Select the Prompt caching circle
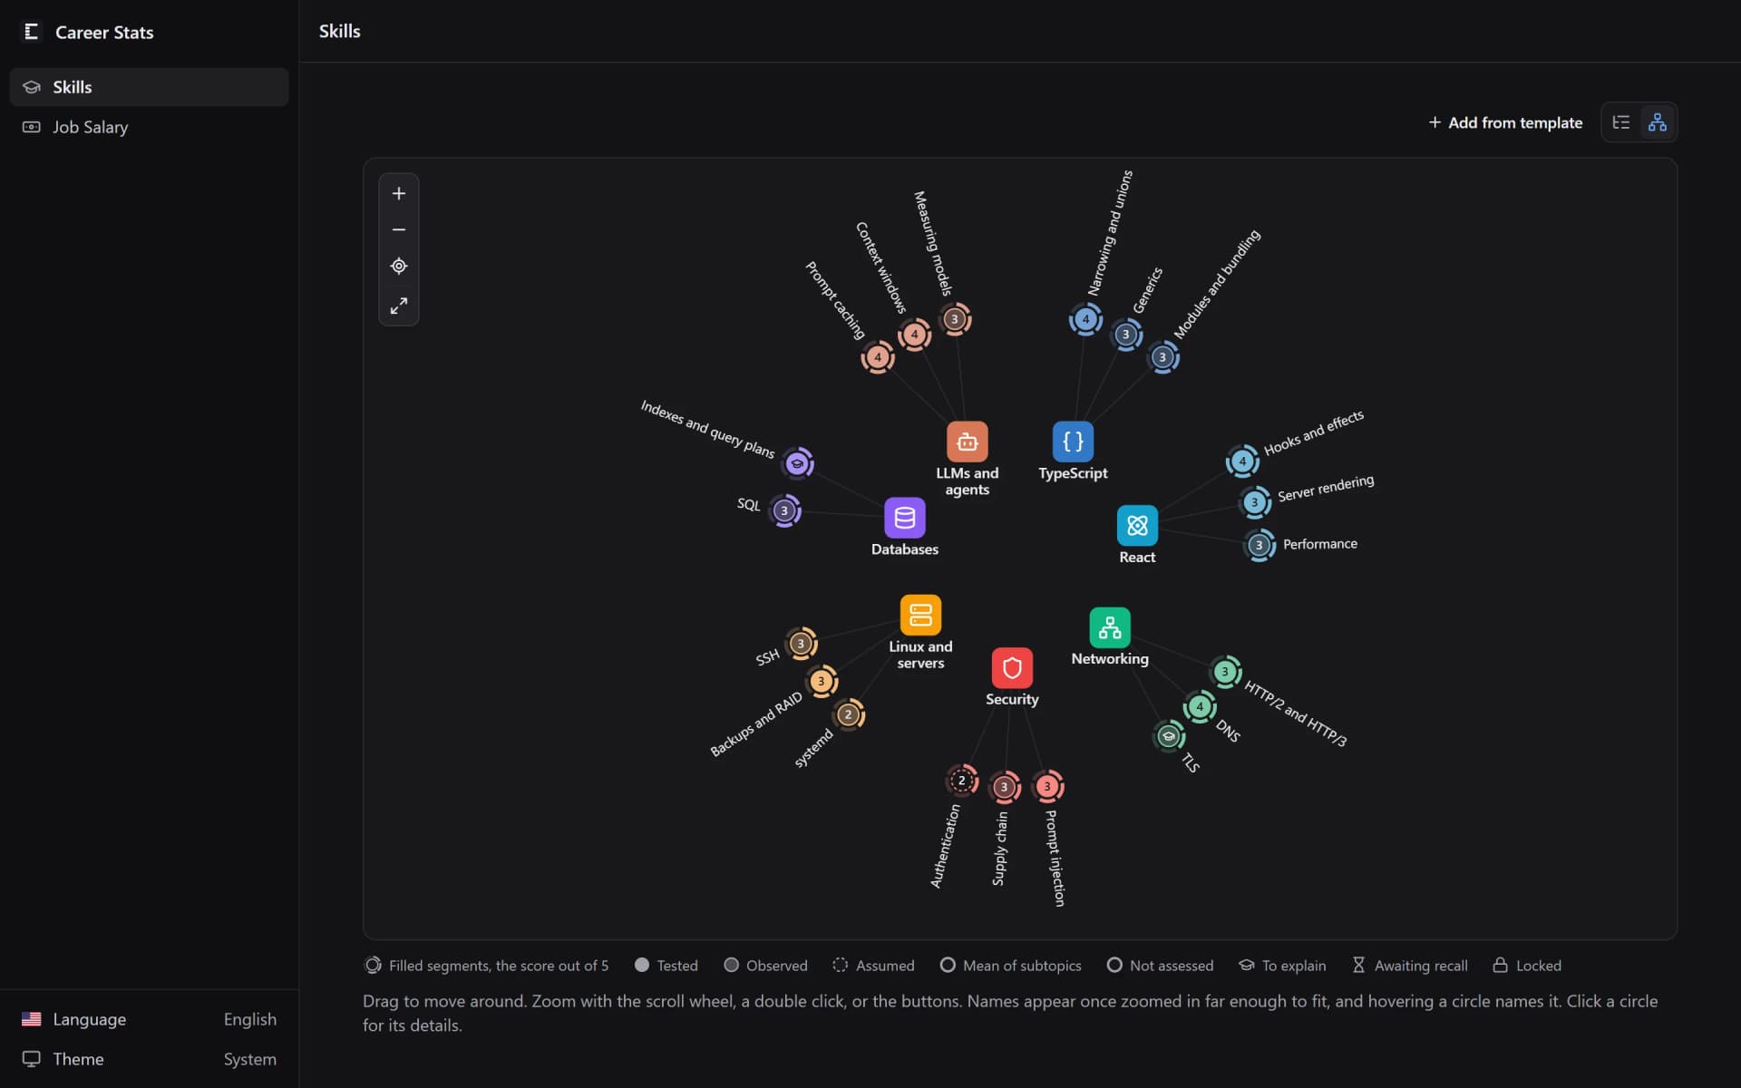The image size is (1741, 1088). tap(877, 357)
